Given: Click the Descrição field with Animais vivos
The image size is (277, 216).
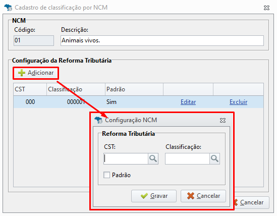Looking at the screenshot, I should 162,40.
